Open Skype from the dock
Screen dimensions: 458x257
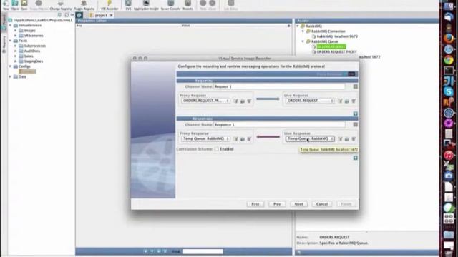449,91
